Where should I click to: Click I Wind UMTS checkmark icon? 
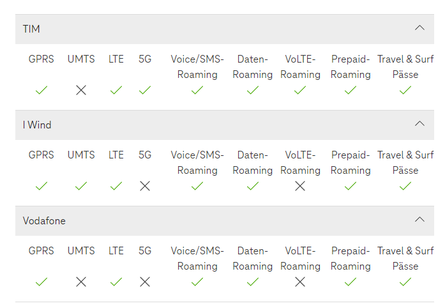(x=81, y=186)
